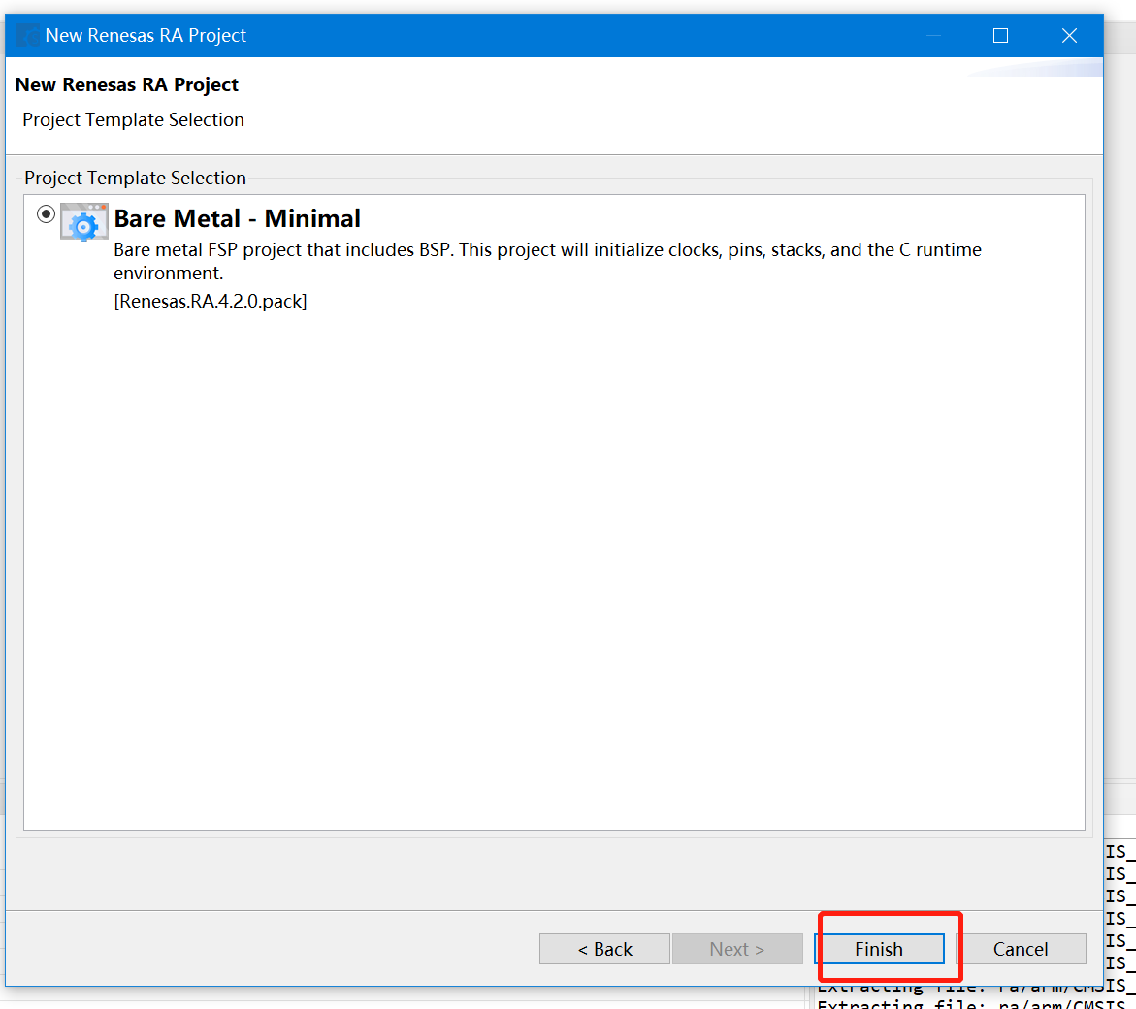This screenshot has height=1009, width=1136.
Task: Maximize the New Renesas RA Project window
Action: click(1000, 36)
